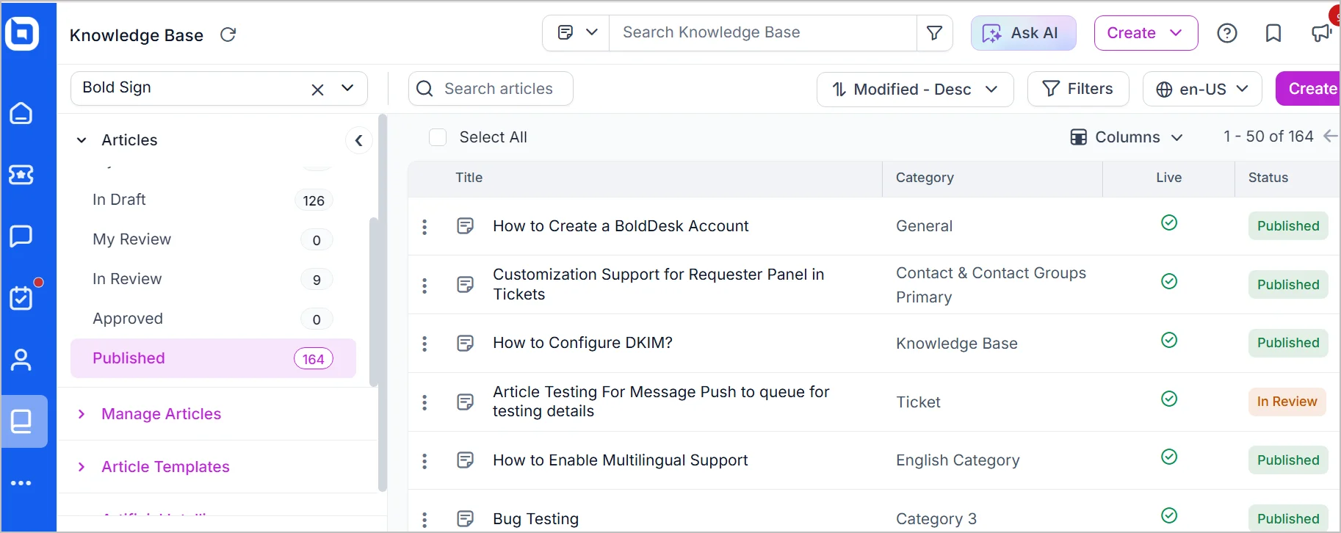Open the Modified - Desc sort dropdown

pos(915,89)
